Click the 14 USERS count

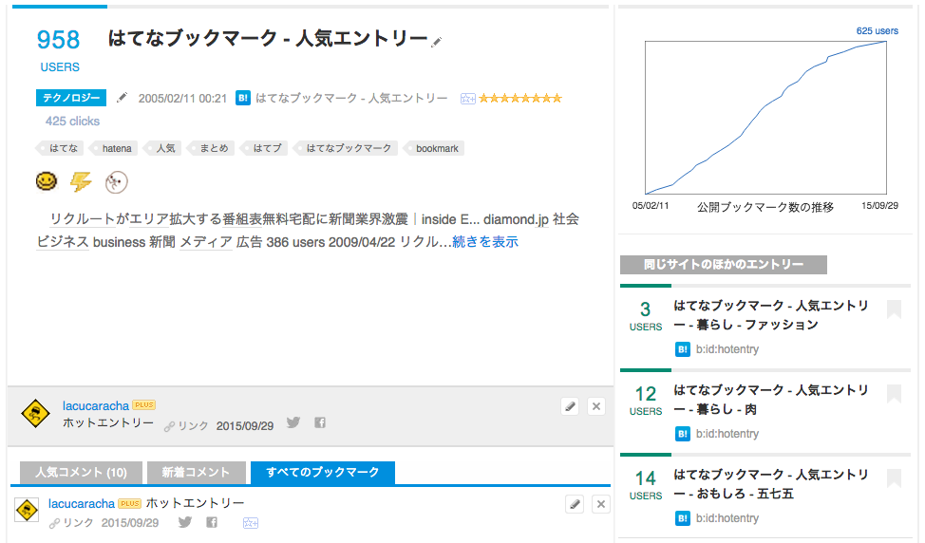pos(646,485)
